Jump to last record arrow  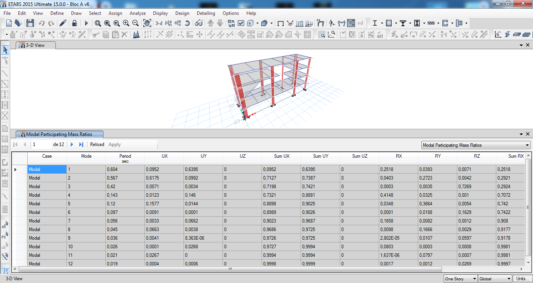pos(81,144)
